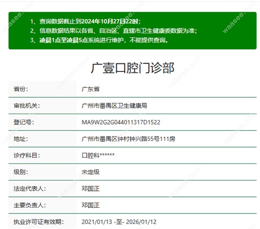The height and width of the screenshot is (229, 260).
Task: Click the 级别 row label
Action: (20, 172)
